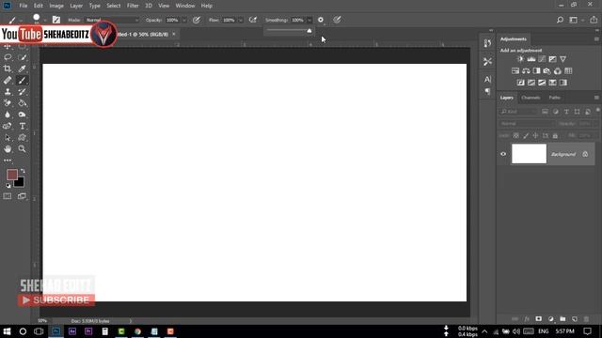This screenshot has height=338, width=602.
Task: Open the History panel icon
Action: [487, 43]
